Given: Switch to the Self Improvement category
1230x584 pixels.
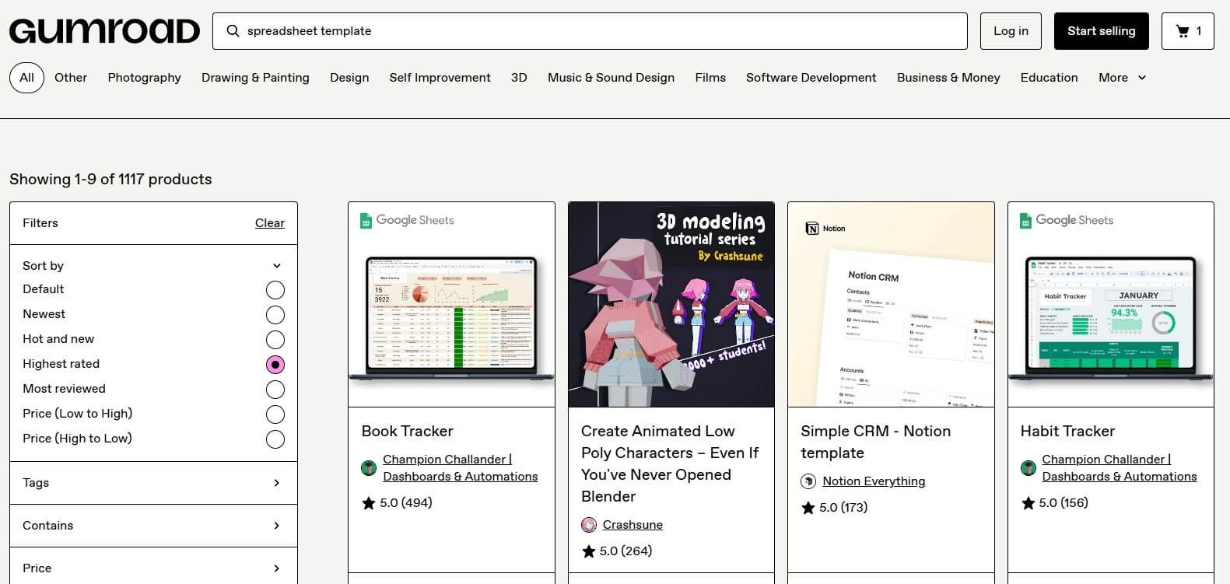Looking at the screenshot, I should pos(440,78).
